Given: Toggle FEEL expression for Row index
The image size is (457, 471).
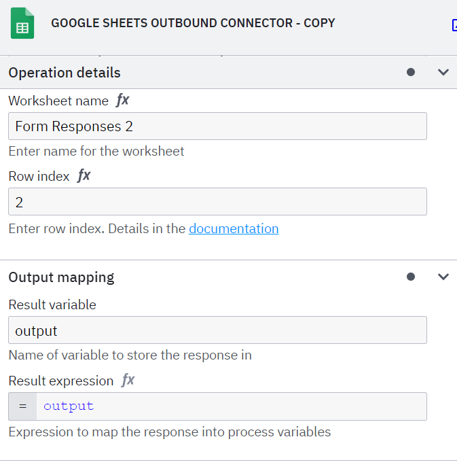Looking at the screenshot, I should (84, 176).
